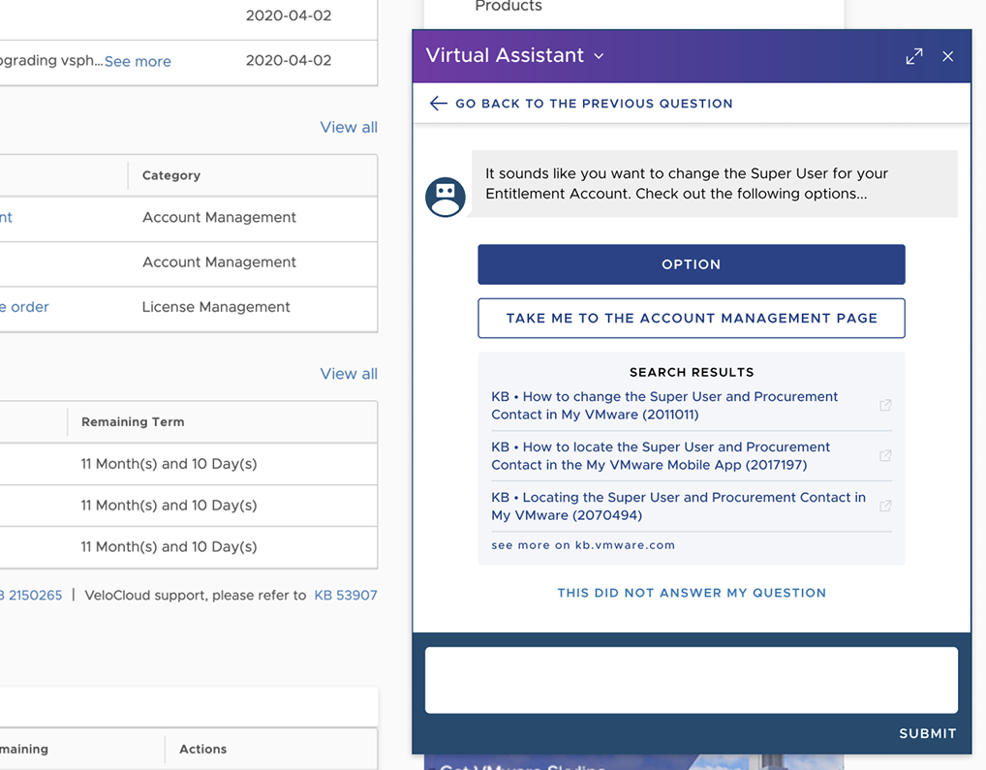Open KB article 2070494 Locating the Super User
The width and height of the screenshot is (986, 770).
678,506
